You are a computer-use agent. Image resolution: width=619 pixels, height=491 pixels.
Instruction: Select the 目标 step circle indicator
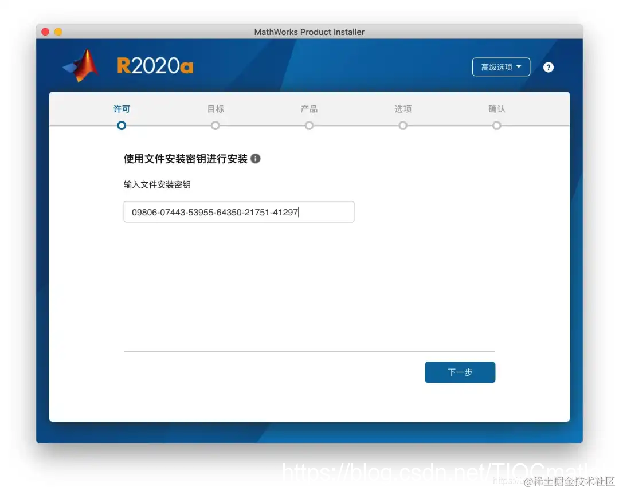click(215, 125)
